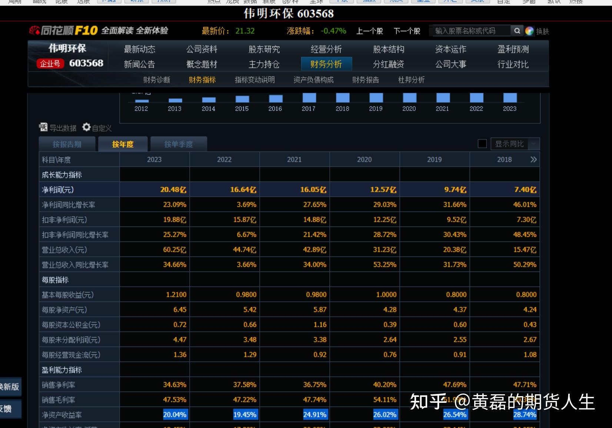Select the 财务分析 menu
The width and height of the screenshot is (612, 428).
pos(326,64)
